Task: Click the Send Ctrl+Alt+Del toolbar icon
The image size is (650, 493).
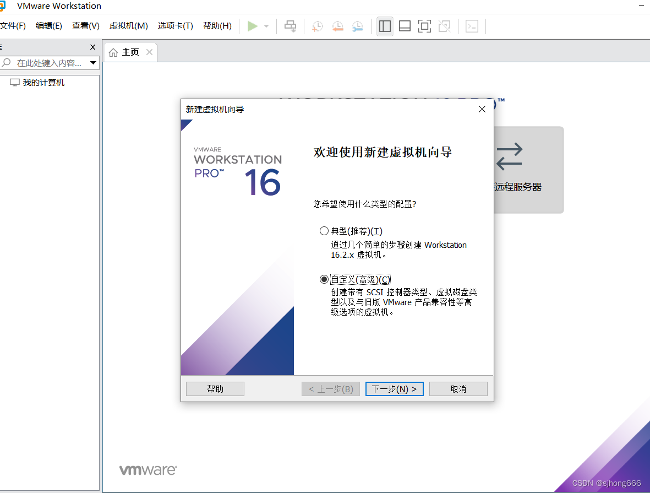Action: [x=290, y=26]
